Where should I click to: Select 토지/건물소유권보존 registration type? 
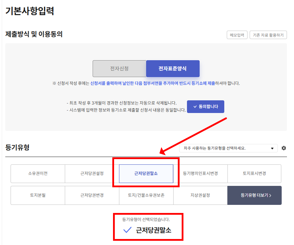(x=146, y=195)
